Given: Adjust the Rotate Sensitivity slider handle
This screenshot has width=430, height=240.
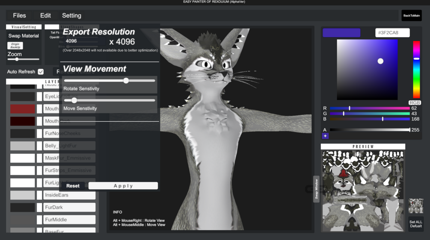Looking at the screenshot, I should click(126, 80).
